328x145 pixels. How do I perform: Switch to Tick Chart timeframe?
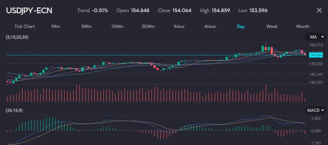(25, 26)
